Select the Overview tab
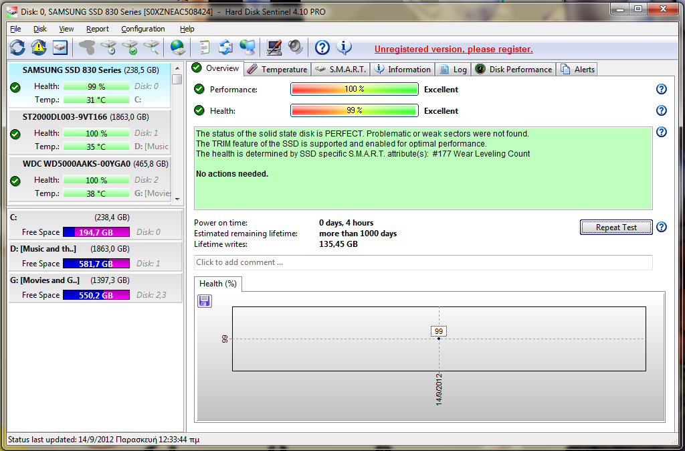This screenshot has width=685, height=451. click(216, 68)
